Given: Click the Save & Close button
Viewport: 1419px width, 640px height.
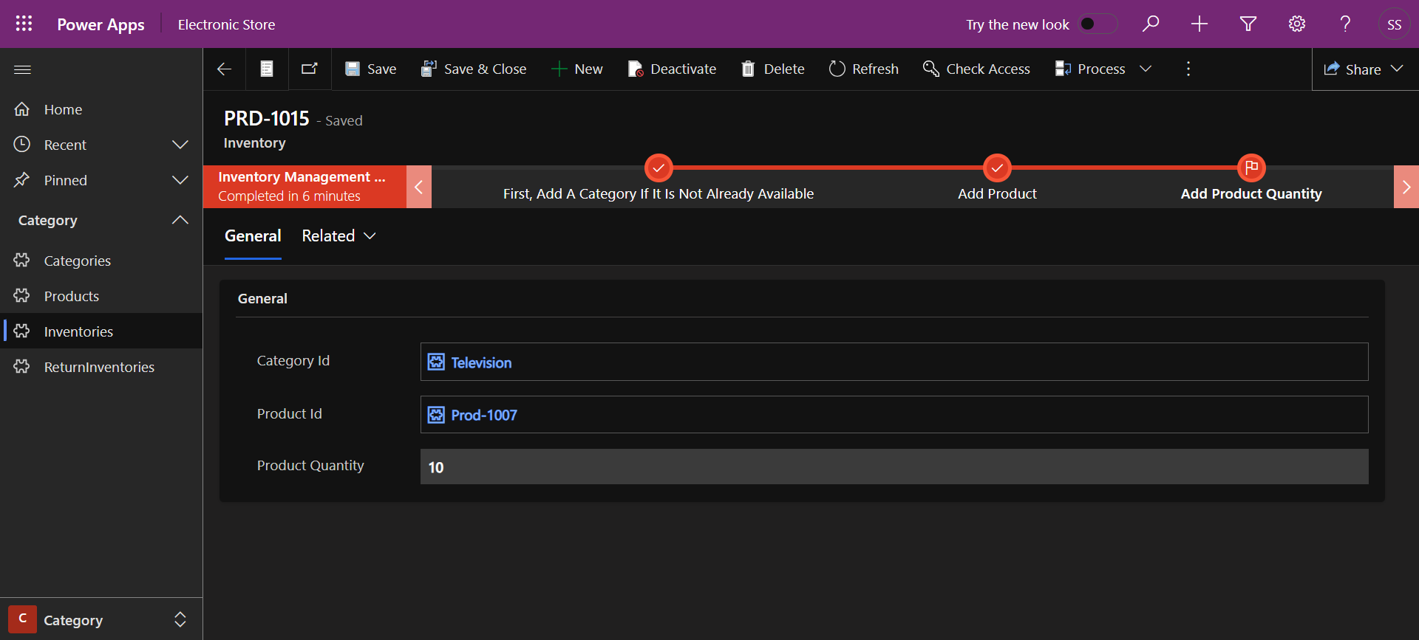Looking at the screenshot, I should (x=474, y=69).
